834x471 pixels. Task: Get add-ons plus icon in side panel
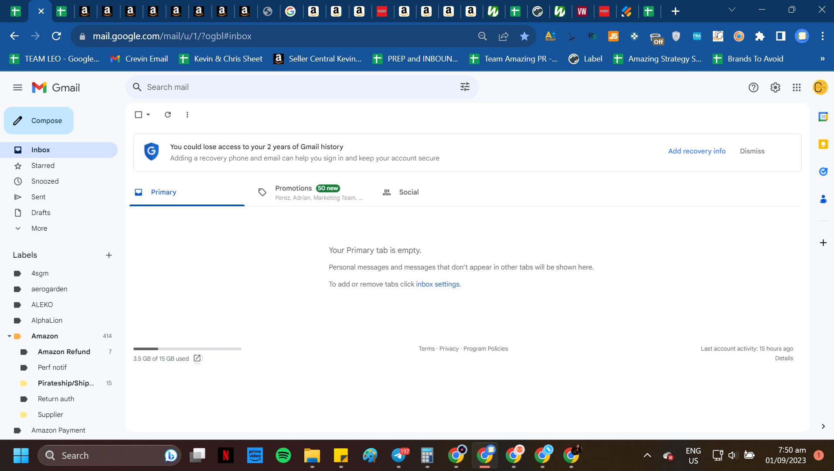tap(823, 242)
